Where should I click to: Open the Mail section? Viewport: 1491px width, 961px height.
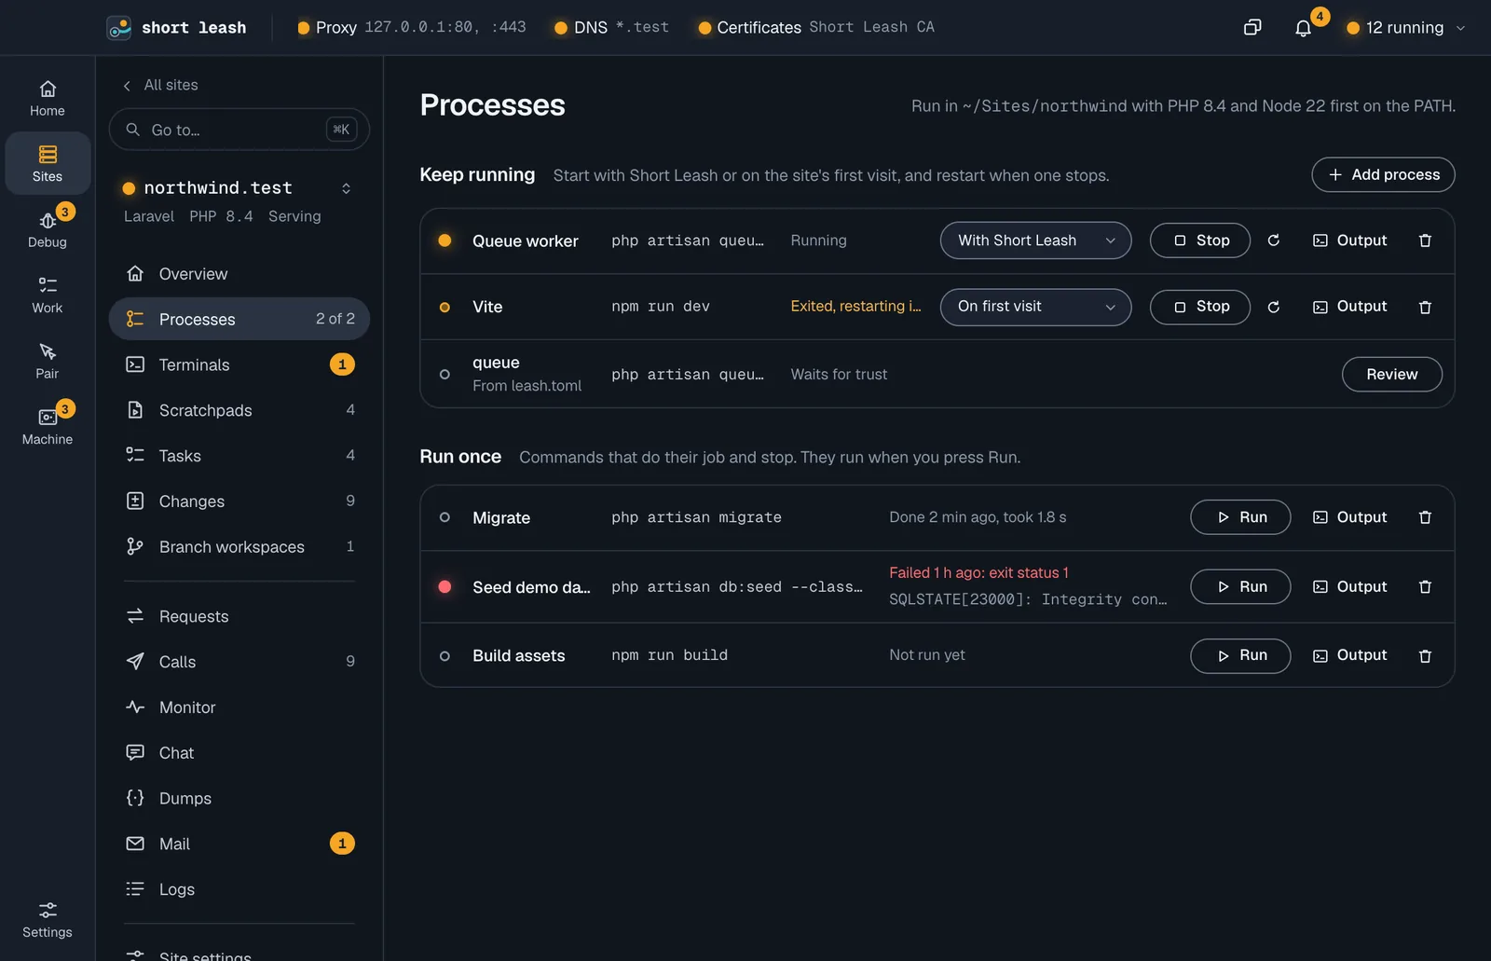point(239,844)
